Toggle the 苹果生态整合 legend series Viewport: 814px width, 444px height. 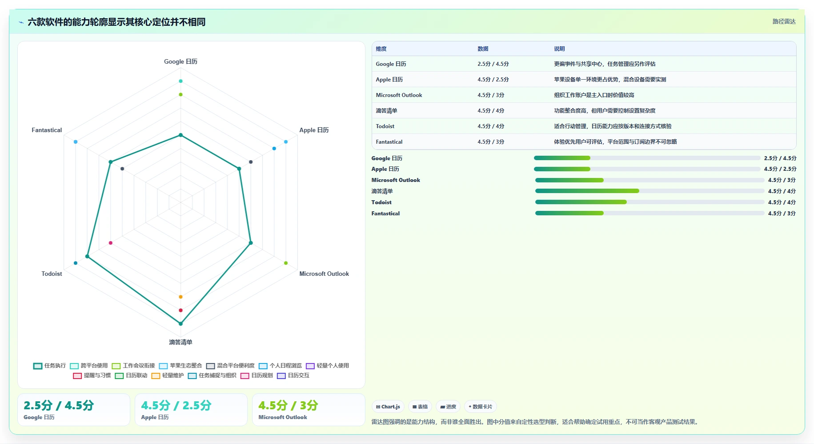[180, 366]
